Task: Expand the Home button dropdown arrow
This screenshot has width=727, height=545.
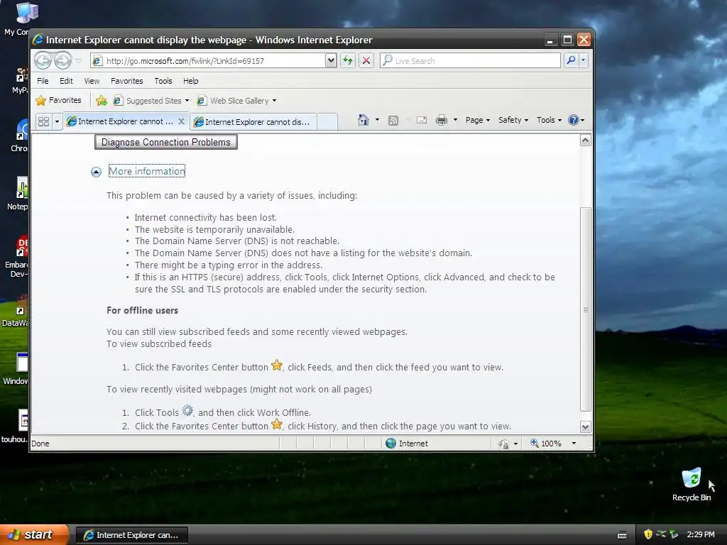Action: [377, 120]
